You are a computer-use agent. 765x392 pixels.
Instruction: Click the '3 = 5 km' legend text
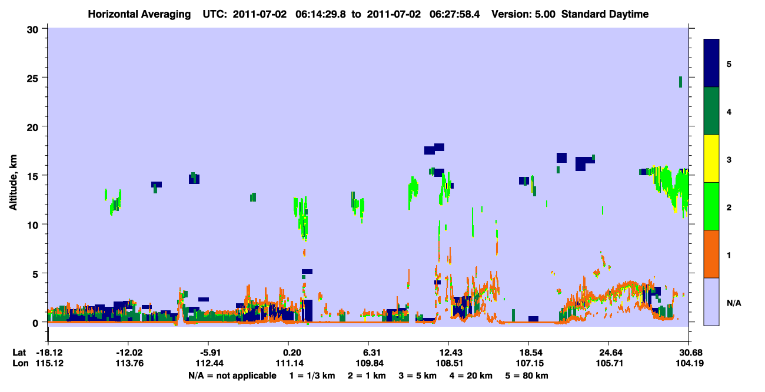pyautogui.click(x=417, y=375)
